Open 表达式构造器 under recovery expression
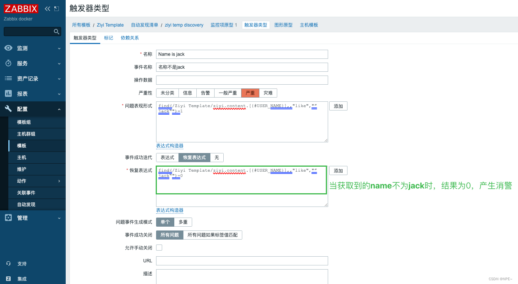518x284 pixels. [x=170, y=210]
